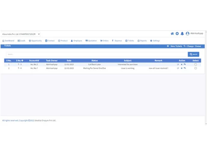The image size is (207, 155).
Task: Focus the ticket search field
Action: (x=97, y=54)
